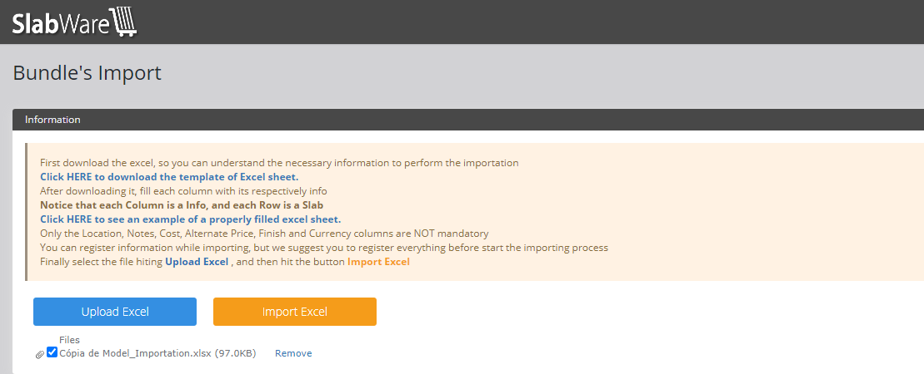Uncheck the Cópia de Model_Importation.xlsx checkbox
Image resolution: width=924 pixels, height=374 pixels.
[x=52, y=352]
